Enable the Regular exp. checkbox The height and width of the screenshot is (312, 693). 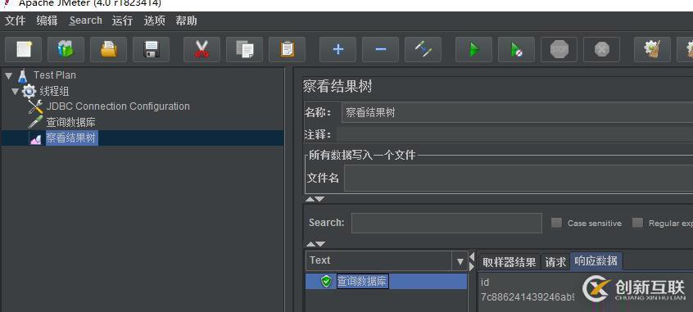click(x=637, y=223)
